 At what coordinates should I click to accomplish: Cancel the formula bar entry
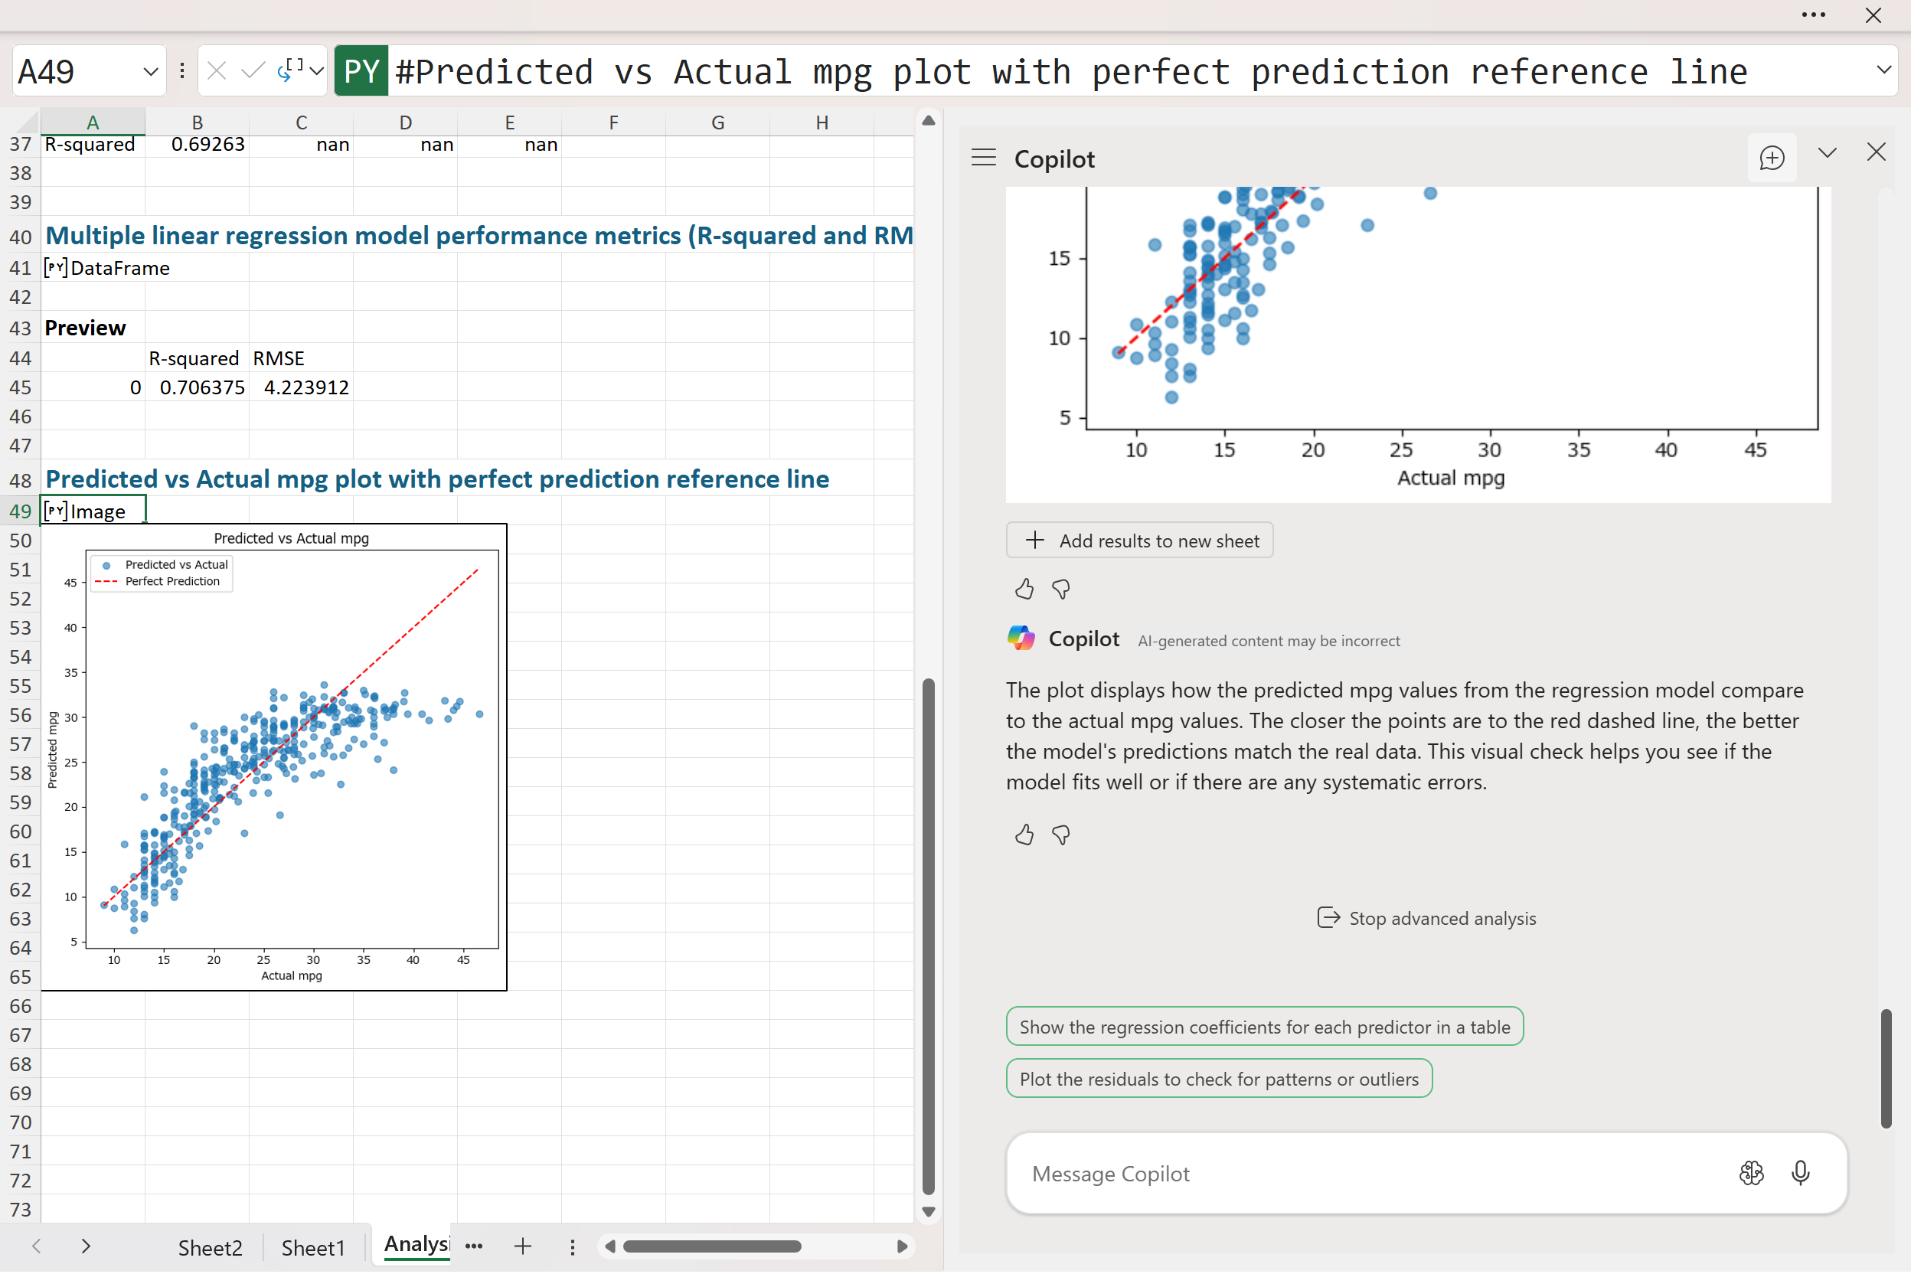(x=216, y=71)
